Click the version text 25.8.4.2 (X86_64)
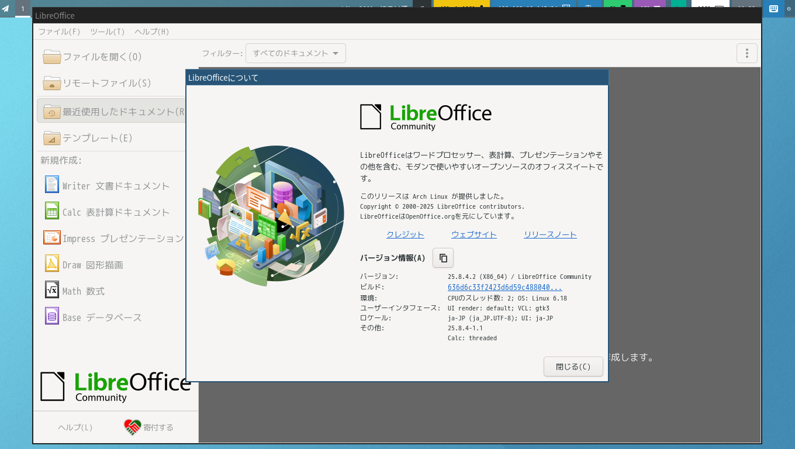The width and height of the screenshot is (795, 449). point(478,277)
